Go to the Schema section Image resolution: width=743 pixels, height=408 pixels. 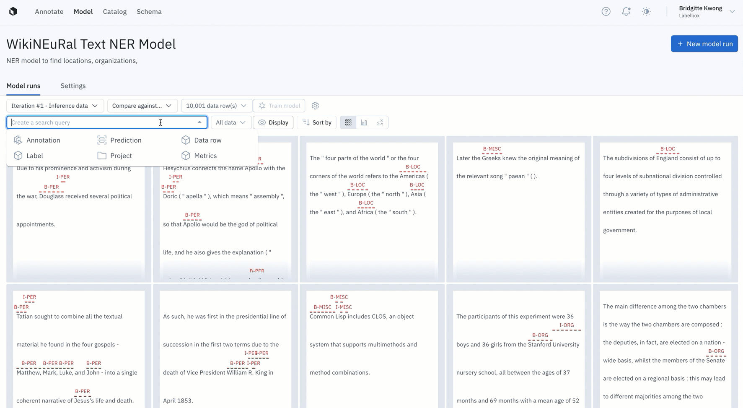point(149,12)
